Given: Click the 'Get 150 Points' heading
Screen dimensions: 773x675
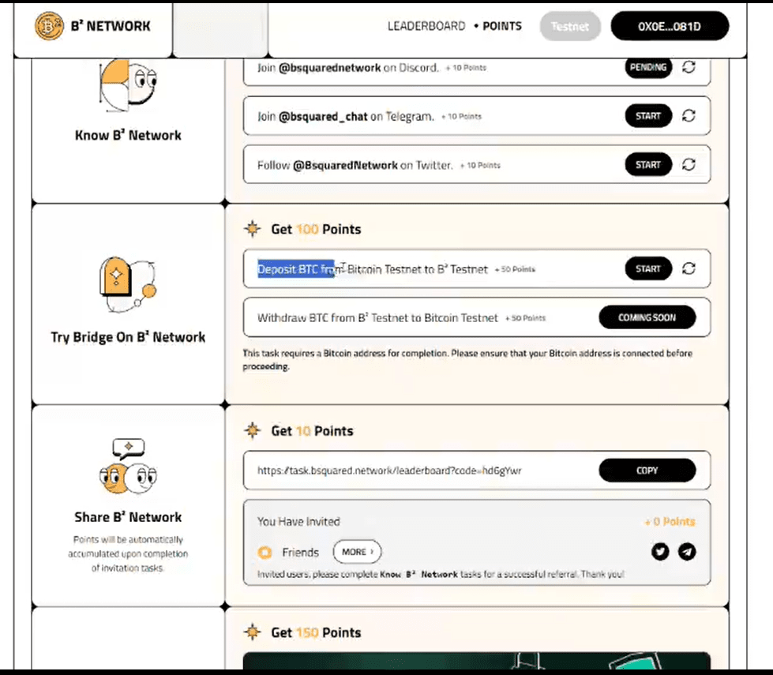Looking at the screenshot, I should 316,632.
